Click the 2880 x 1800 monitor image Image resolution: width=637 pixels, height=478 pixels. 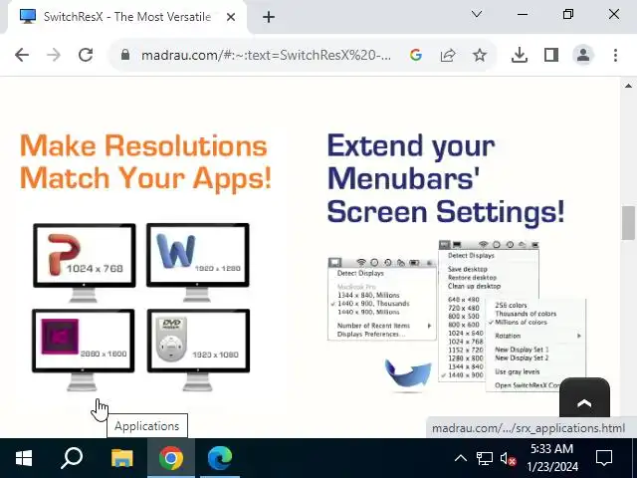click(84, 350)
